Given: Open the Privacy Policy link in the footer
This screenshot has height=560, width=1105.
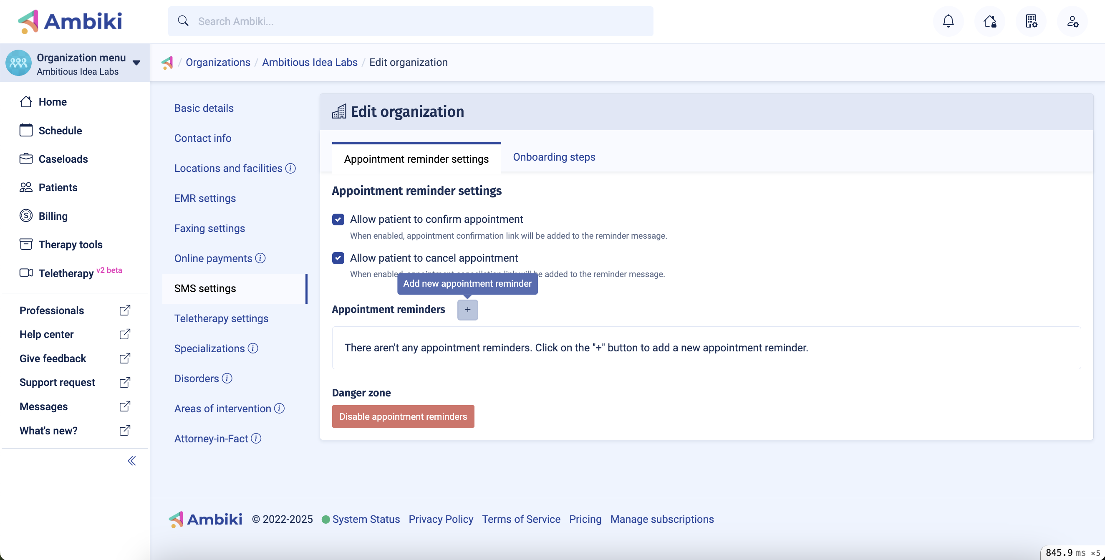Looking at the screenshot, I should coord(441,519).
